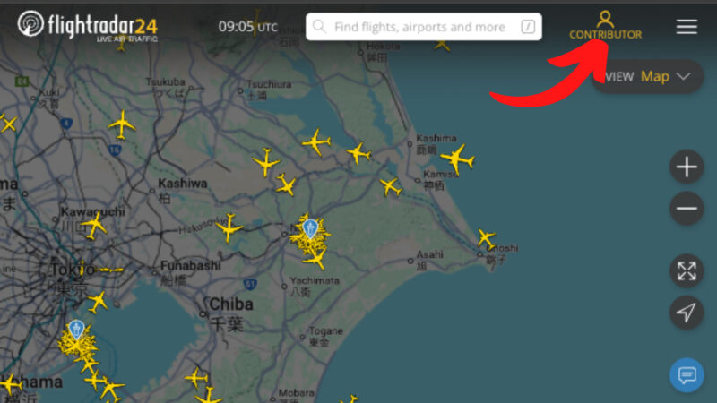The width and height of the screenshot is (717, 403).
Task: Open the blue chat support bubble
Action: point(687,375)
